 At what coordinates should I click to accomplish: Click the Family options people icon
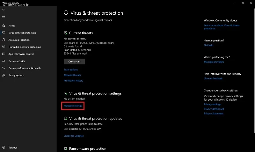click(x=4, y=75)
